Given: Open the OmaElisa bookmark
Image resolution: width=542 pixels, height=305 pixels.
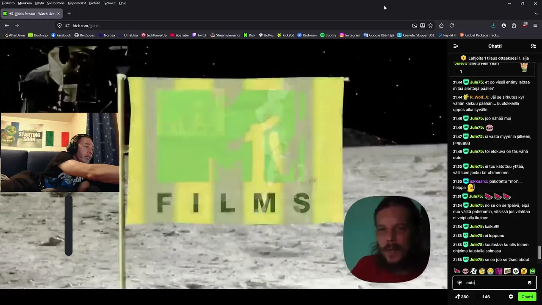Looking at the screenshot, I should (128, 35).
